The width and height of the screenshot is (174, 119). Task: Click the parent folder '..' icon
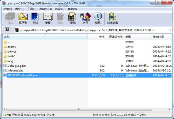(5, 42)
